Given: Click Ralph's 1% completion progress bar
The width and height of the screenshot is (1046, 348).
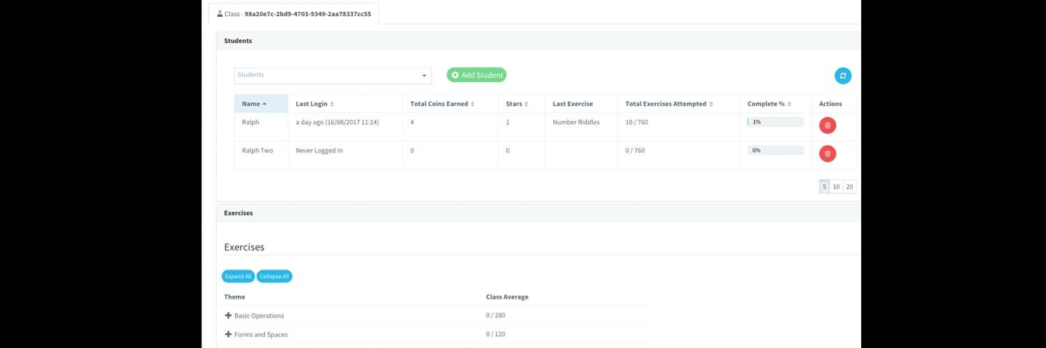Looking at the screenshot, I should (775, 122).
